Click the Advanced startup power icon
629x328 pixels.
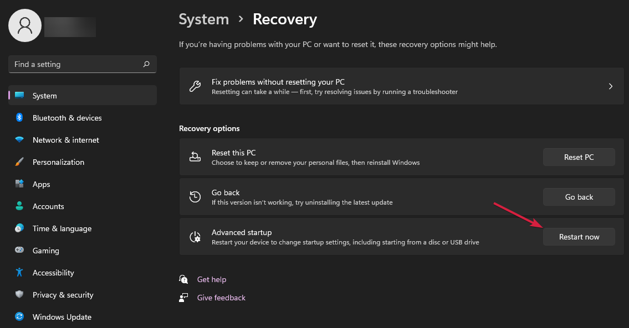point(195,236)
